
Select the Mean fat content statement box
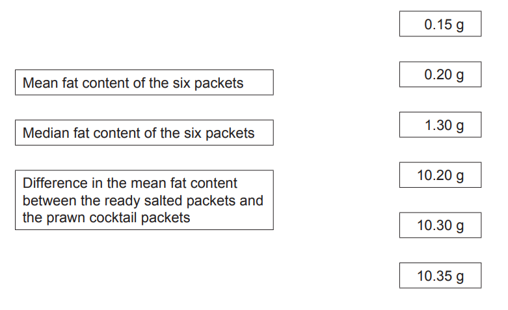144,83
